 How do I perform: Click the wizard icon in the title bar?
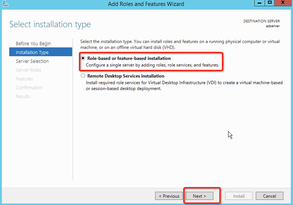coord(4,4)
